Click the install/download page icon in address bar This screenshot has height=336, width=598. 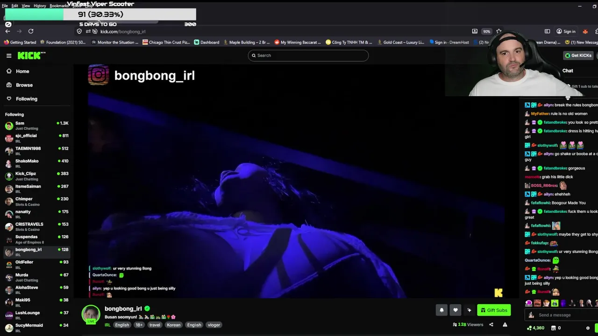click(475, 31)
